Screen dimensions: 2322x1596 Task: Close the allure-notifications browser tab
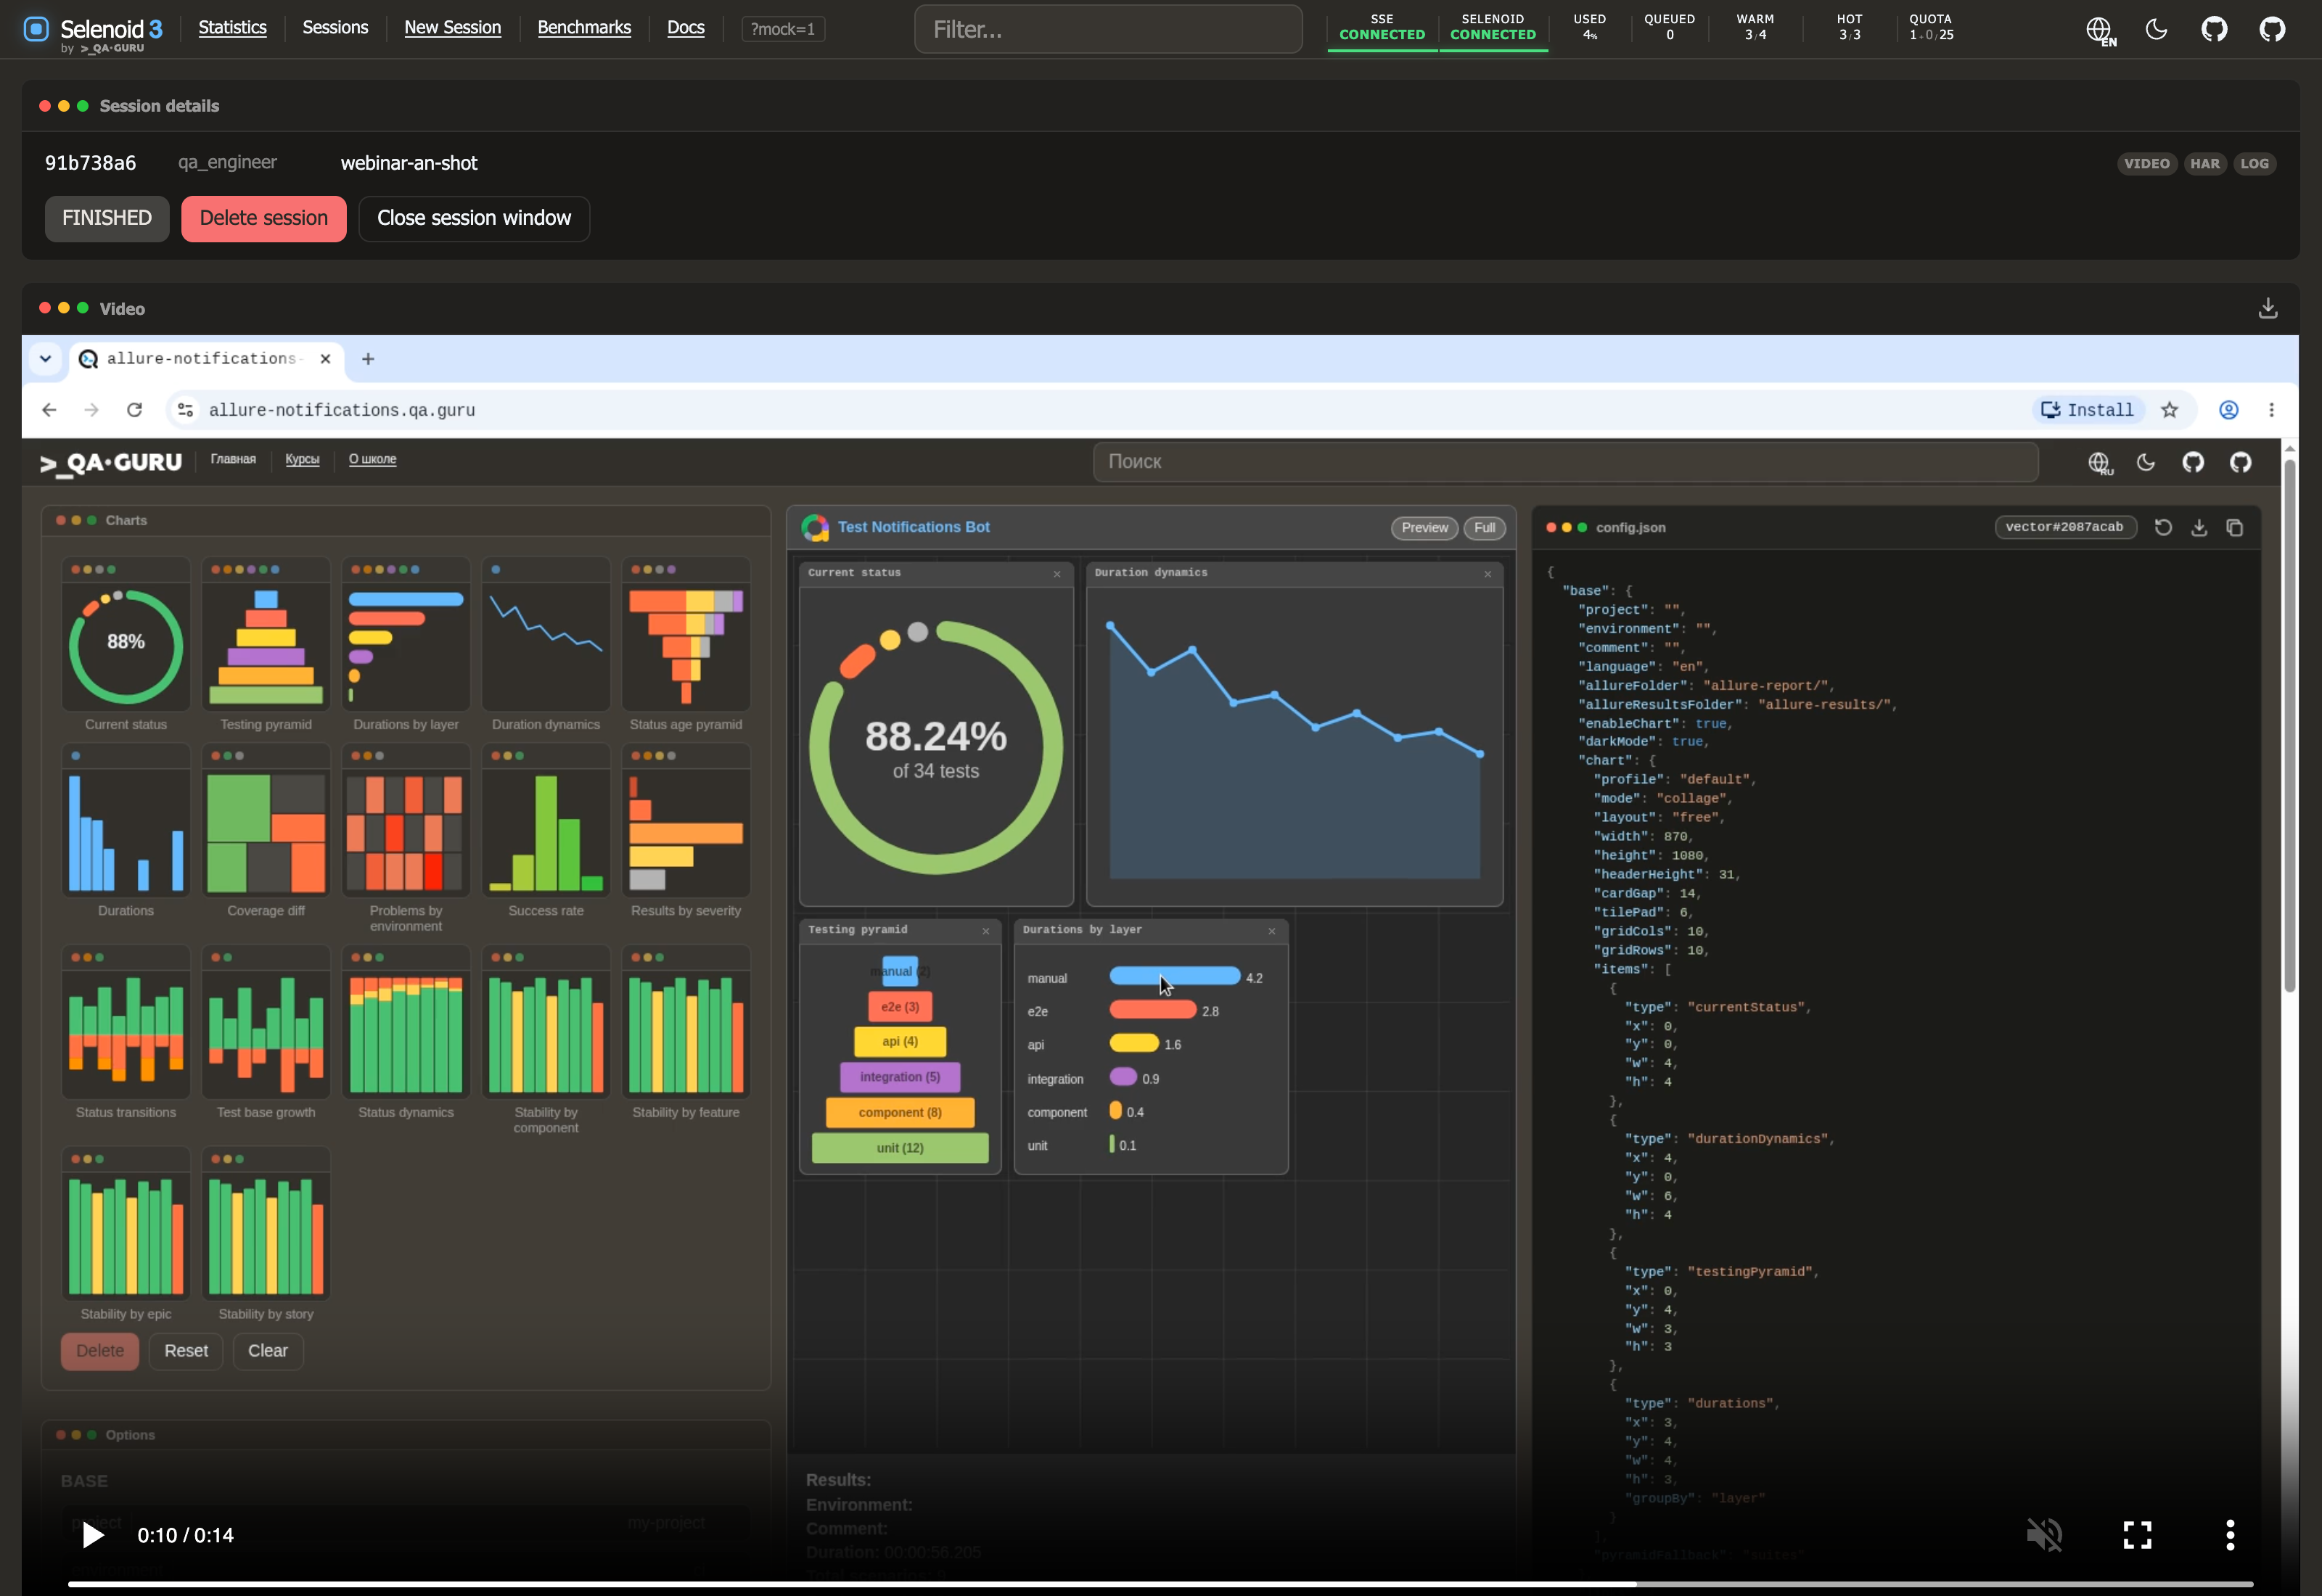pyautogui.click(x=325, y=359)
